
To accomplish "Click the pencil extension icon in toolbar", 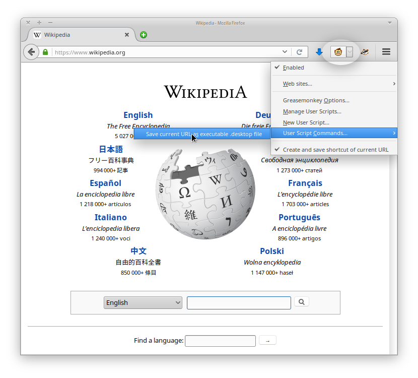I will point(365,52).
